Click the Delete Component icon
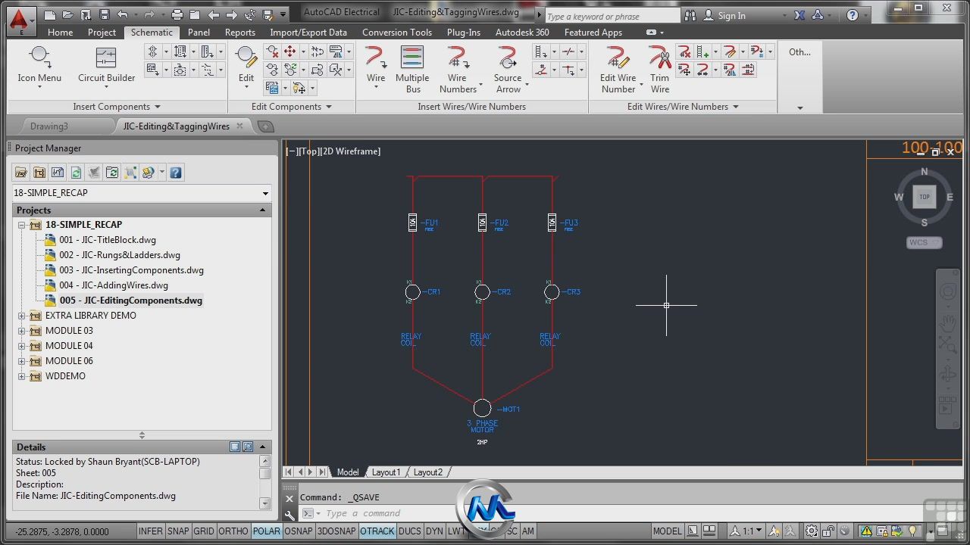 pyautogui.click(x=273, y=51)
